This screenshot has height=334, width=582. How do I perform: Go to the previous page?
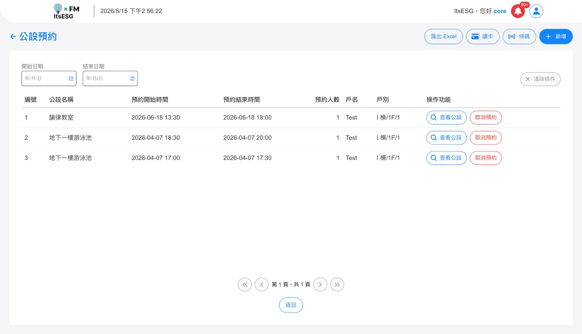pos(261,285)
